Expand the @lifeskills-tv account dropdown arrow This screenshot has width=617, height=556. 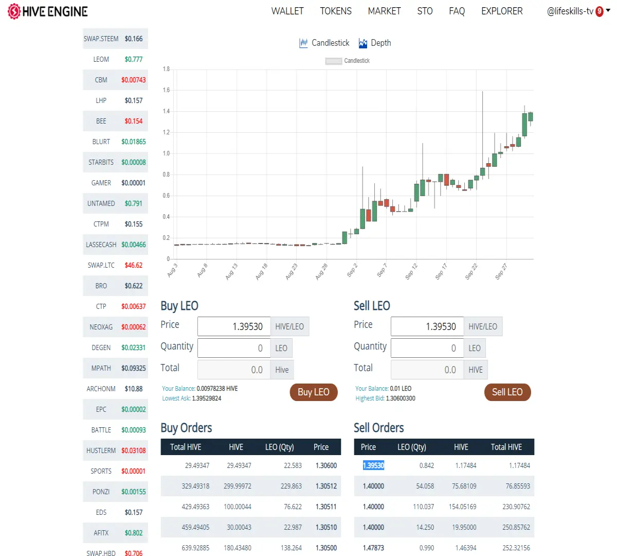click(x=608, y=10)
